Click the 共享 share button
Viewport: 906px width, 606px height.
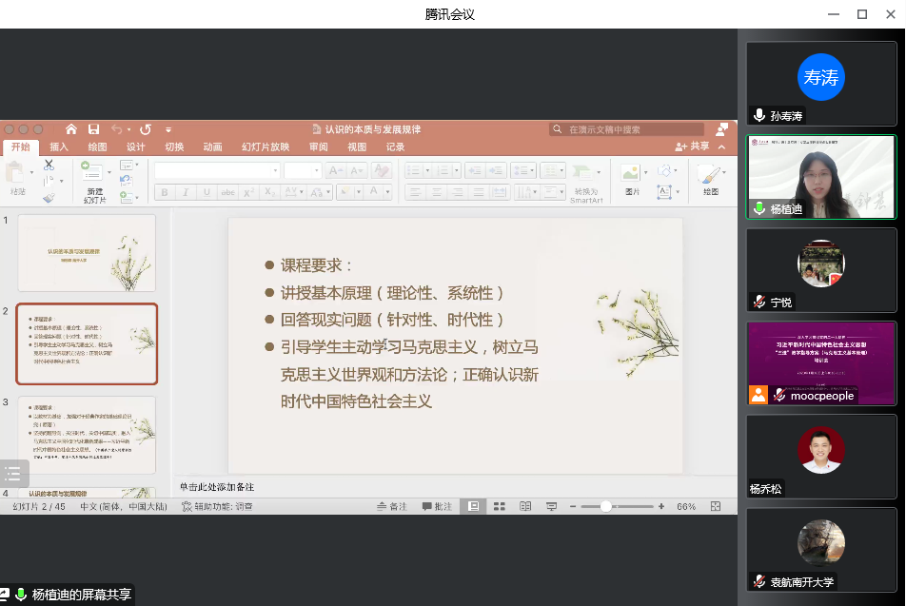[x=692, y=147]
